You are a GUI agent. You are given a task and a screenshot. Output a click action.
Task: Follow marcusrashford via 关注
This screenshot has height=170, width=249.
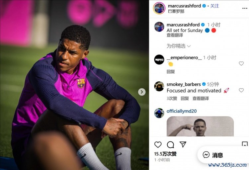pos(214,6)
